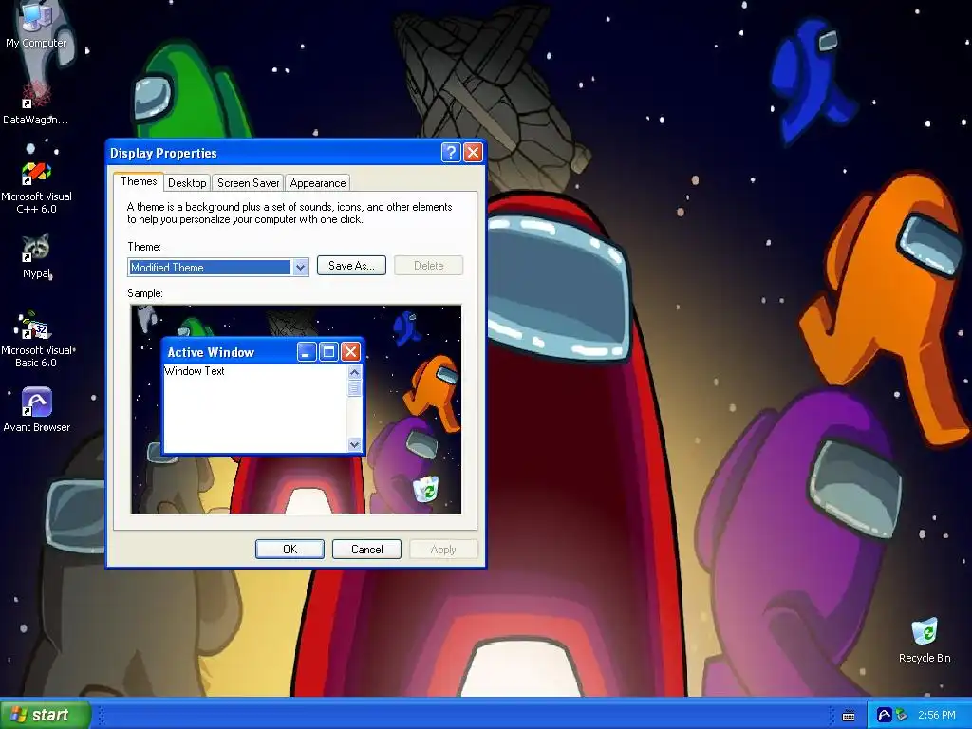The width and height of the screenshot is (972, 729).
Task: Open the Windows start menu
Action: pos(46,715)
